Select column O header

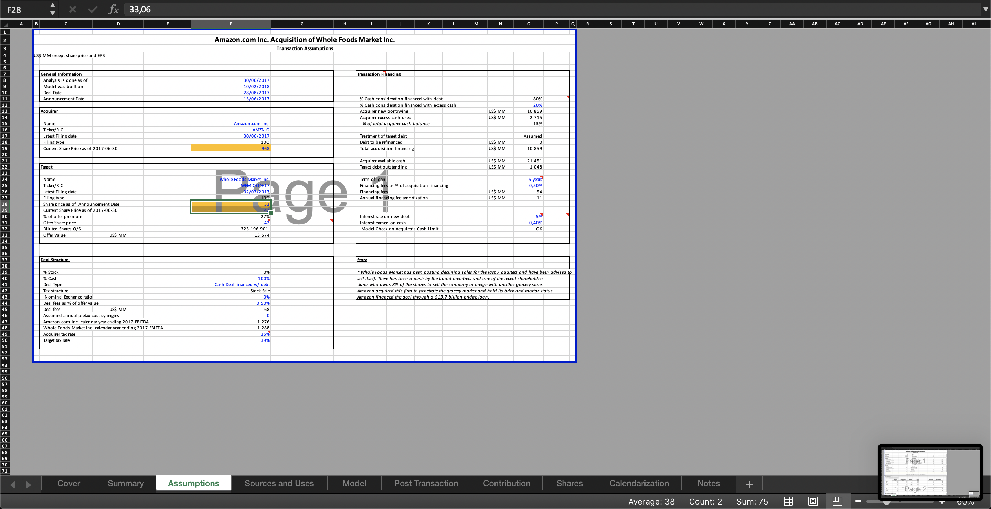529,24
